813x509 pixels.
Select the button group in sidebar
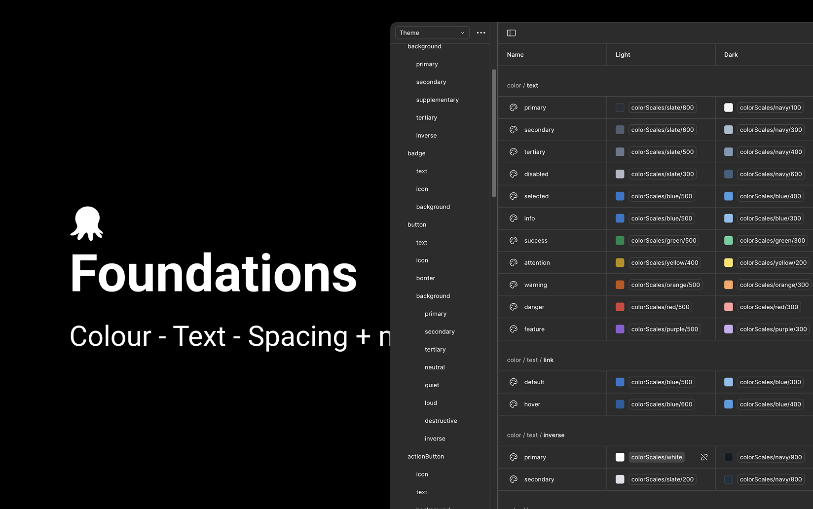tap(417, 224)
